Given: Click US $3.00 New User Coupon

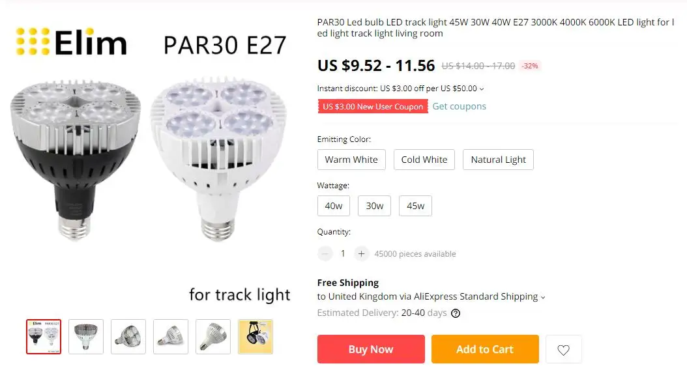Looking at the screenshot, I should click(x=373, y=106).
